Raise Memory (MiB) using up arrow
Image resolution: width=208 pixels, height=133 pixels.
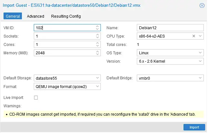click(98, 52)
